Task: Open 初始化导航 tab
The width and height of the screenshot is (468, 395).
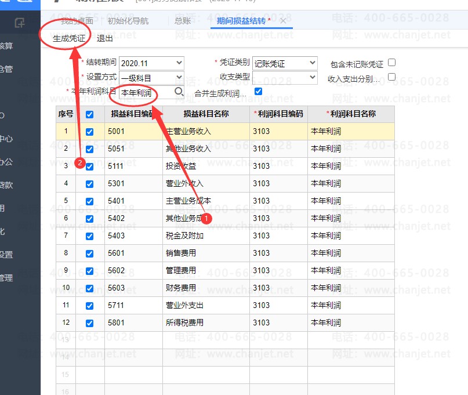Action: (x=128, y=21)
